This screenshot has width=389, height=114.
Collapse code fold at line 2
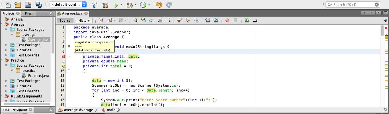point(69,32)
